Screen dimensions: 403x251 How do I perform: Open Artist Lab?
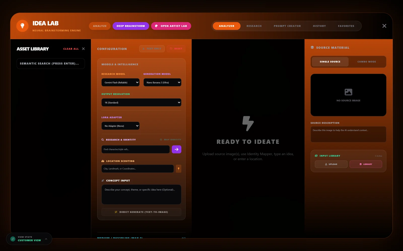point(171,26)
